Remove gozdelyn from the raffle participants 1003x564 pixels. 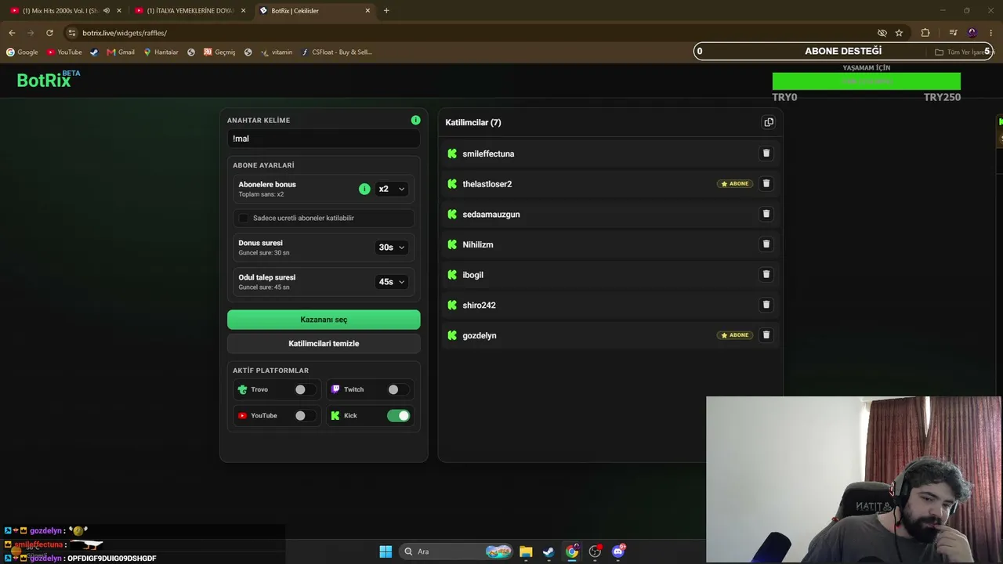766,335
